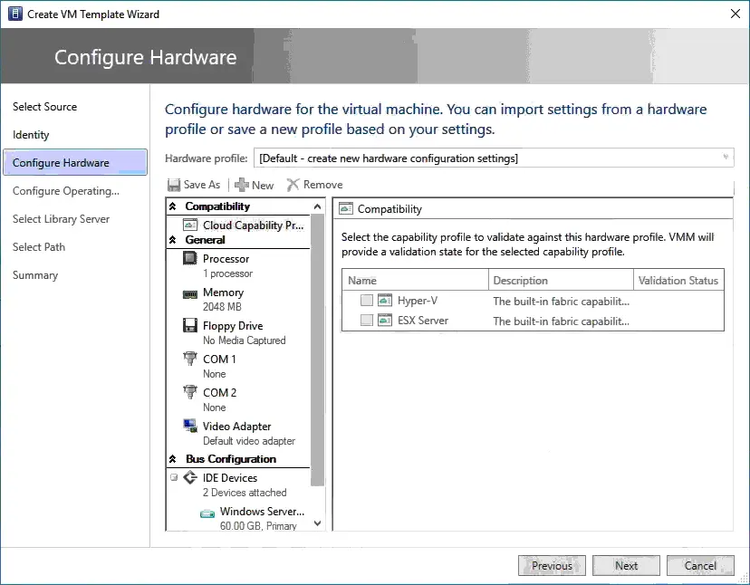
Task: Select the Memory module icon
Action: coord(190,293)
